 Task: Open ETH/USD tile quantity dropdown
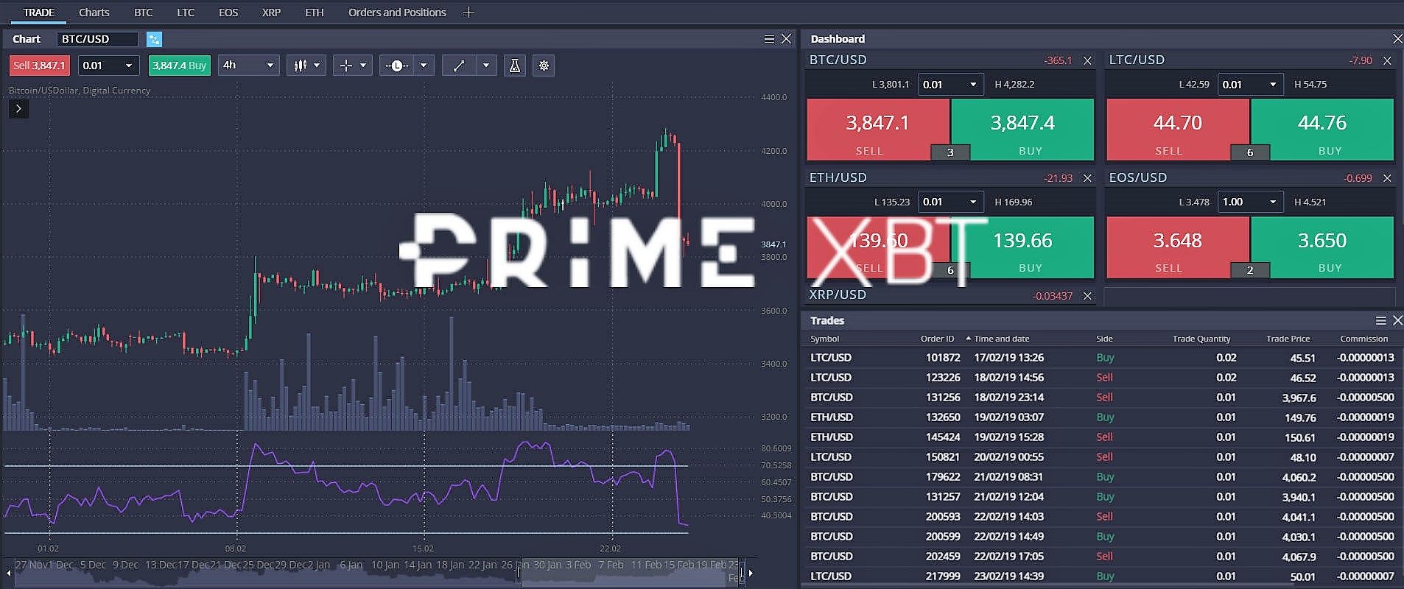(x=950, y=202)
